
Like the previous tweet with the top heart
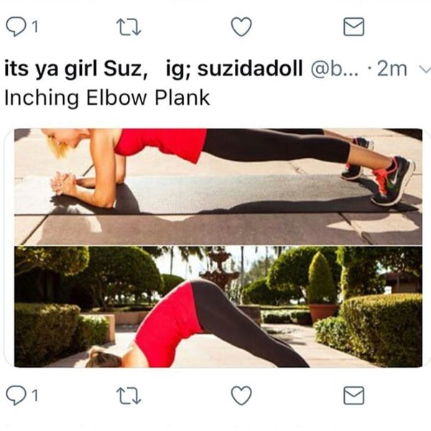tap(241, 27)
